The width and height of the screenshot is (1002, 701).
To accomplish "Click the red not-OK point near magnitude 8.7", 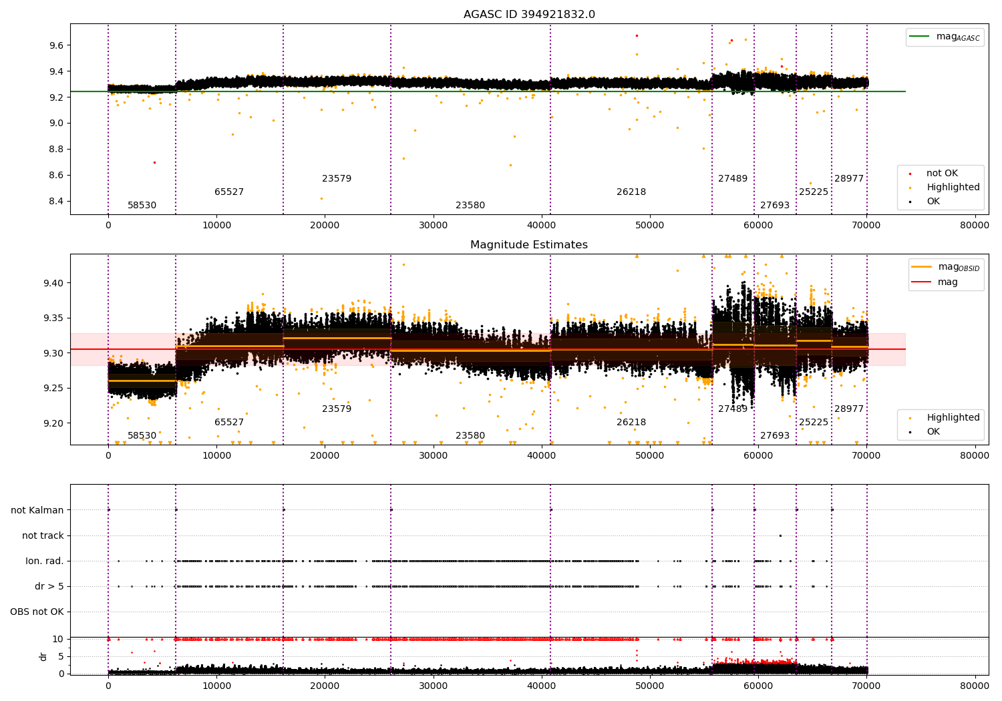I will point(154,162).
